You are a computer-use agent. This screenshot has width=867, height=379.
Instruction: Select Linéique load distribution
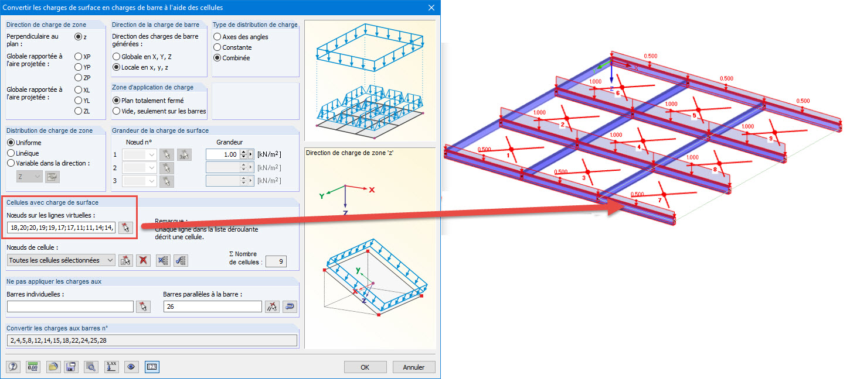[x=11, y=153]
